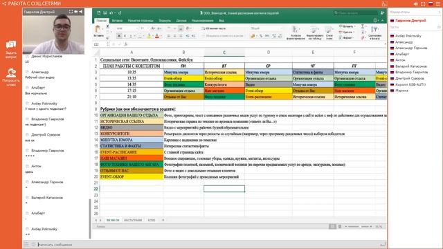The image size is (443, 249).
Task: Open the Формат cells dropdown
Action: (346, 37)
